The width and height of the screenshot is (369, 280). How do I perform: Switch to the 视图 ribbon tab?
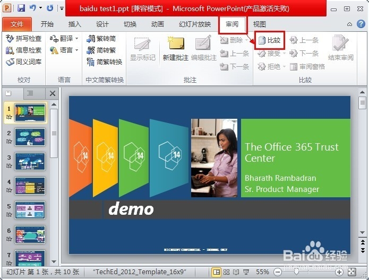tap(259, 24)
